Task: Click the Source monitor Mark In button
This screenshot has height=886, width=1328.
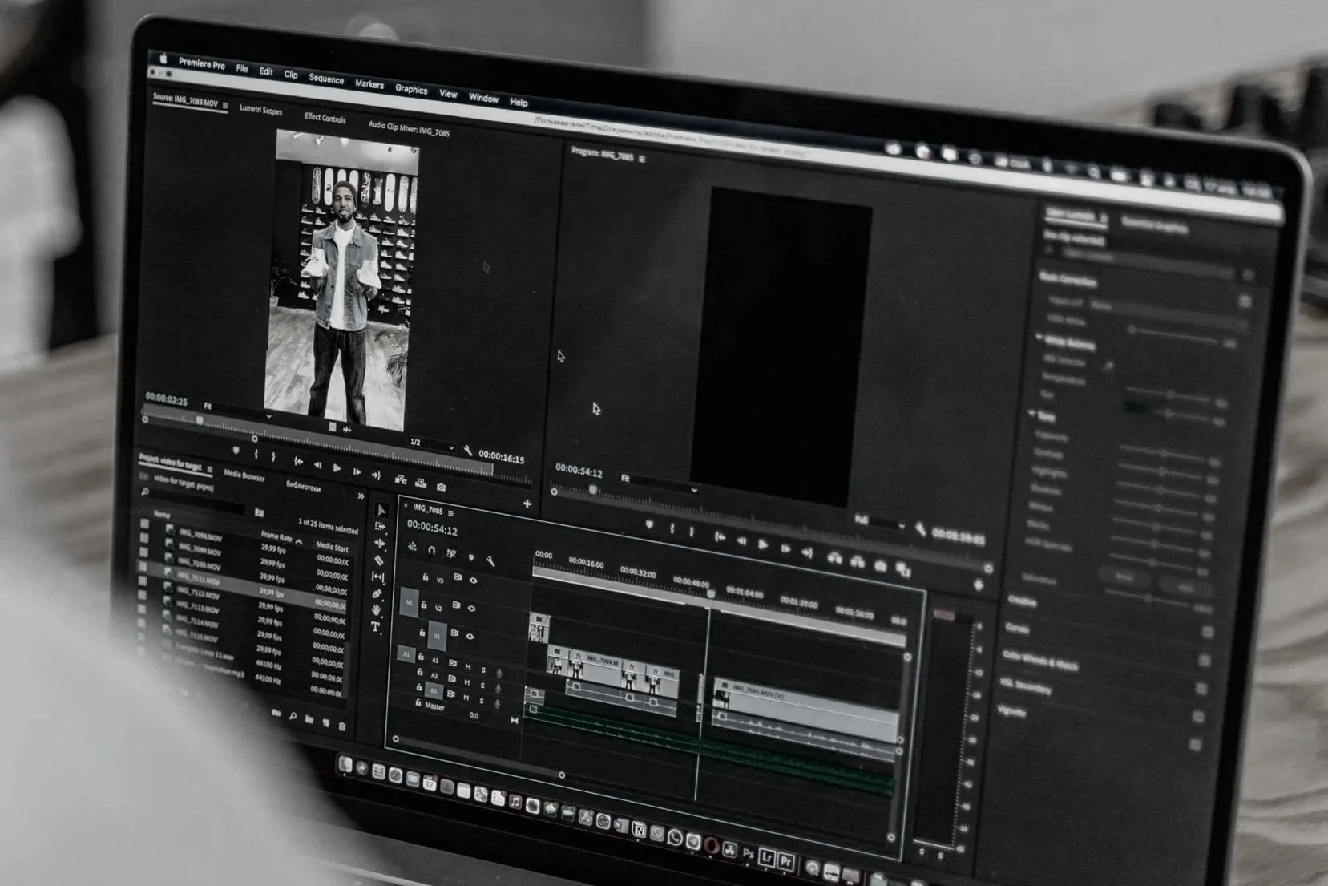Action: coord(256,455)
